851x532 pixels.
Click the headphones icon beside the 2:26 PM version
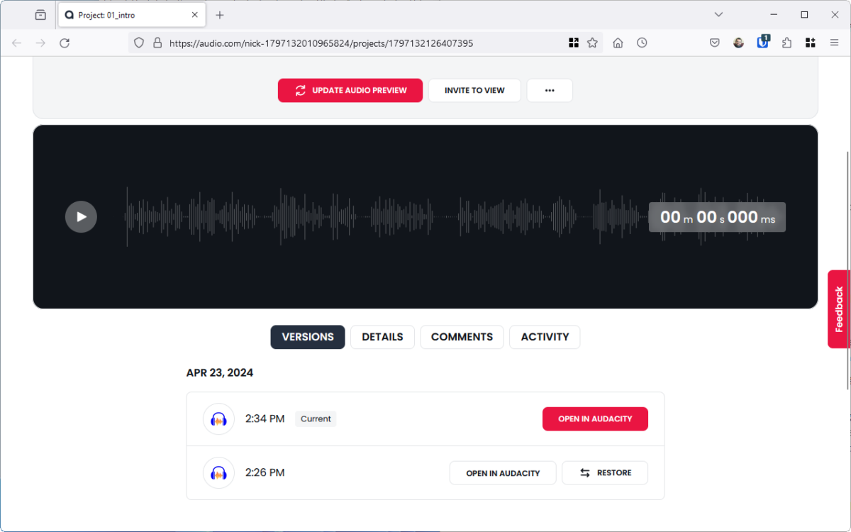(218, 472)
